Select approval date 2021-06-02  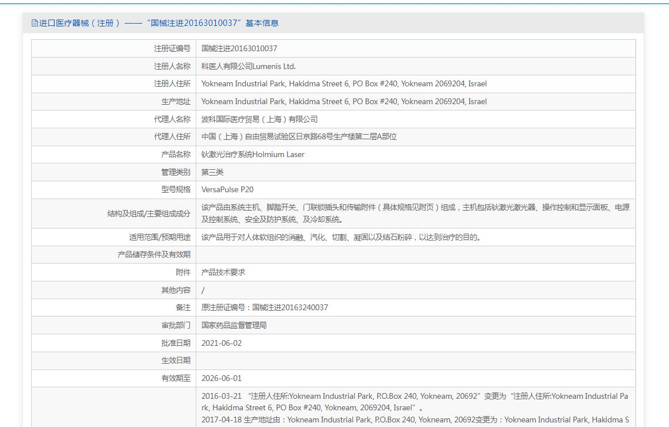(x=222, y=343)
